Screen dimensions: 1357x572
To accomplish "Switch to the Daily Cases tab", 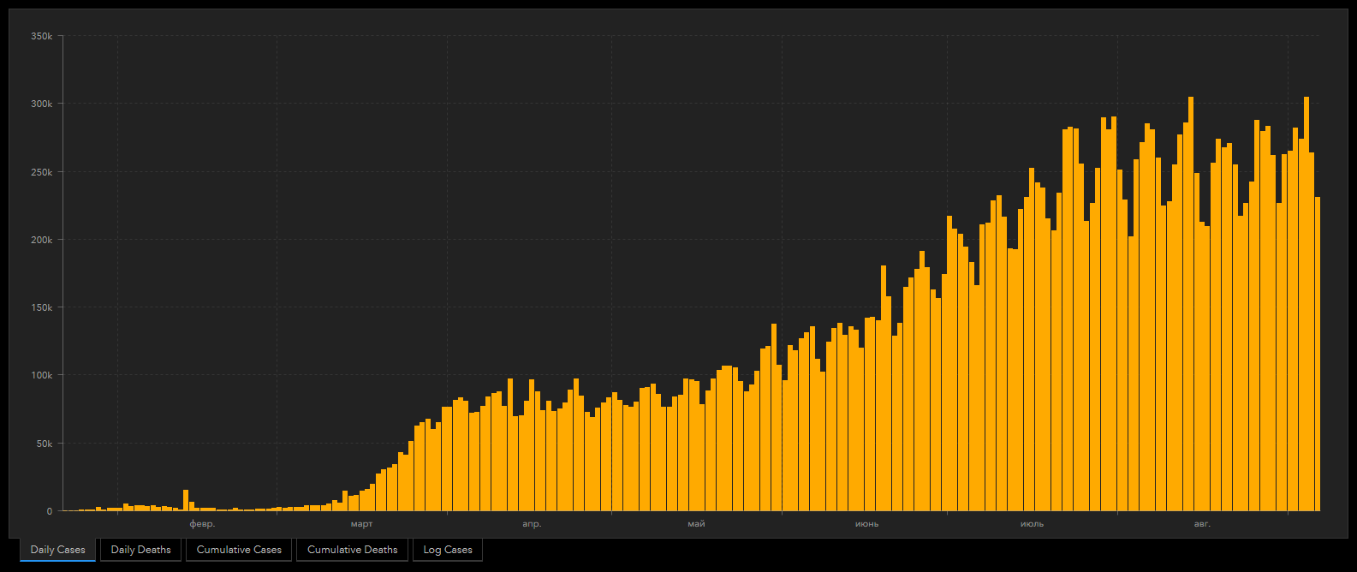I will [x=57, y=550].
